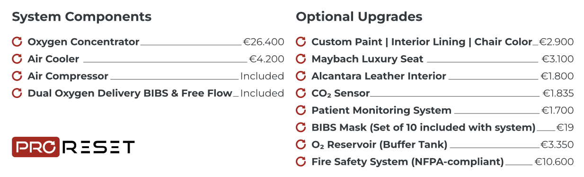The width and height of the screenshot is (584, 177).
Task: Click the €10.600 price for Fire Safety
Action: pos(554,162)
